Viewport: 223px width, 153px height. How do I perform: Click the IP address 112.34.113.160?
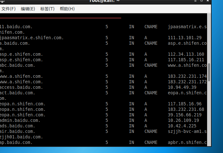pyautogui.click(x=186, y=54)
